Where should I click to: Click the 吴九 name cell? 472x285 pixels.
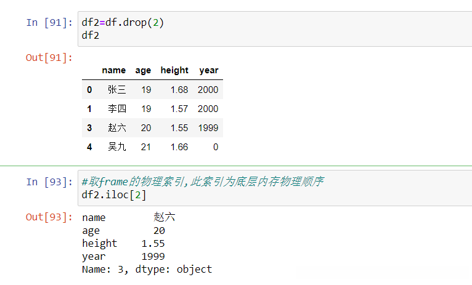tap(116, 147)
